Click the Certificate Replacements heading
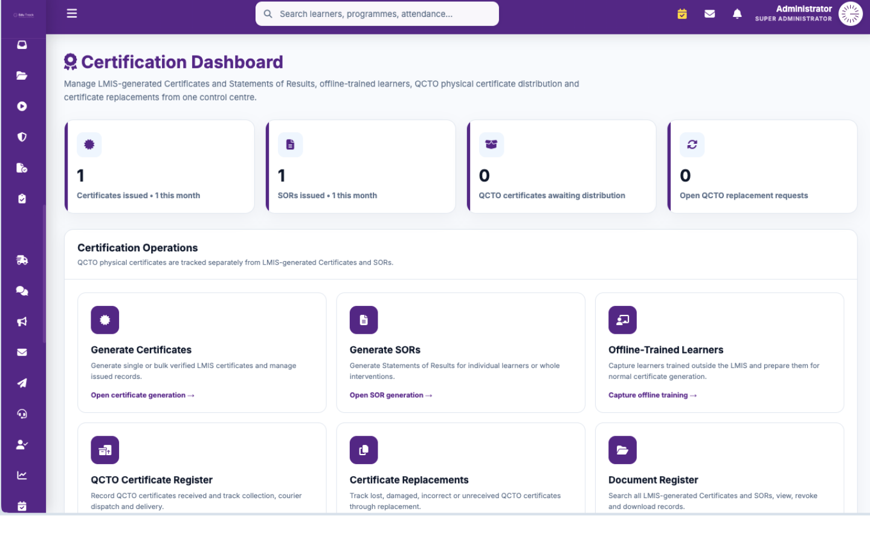Viewport: 870px width, 544px height. 409,480
